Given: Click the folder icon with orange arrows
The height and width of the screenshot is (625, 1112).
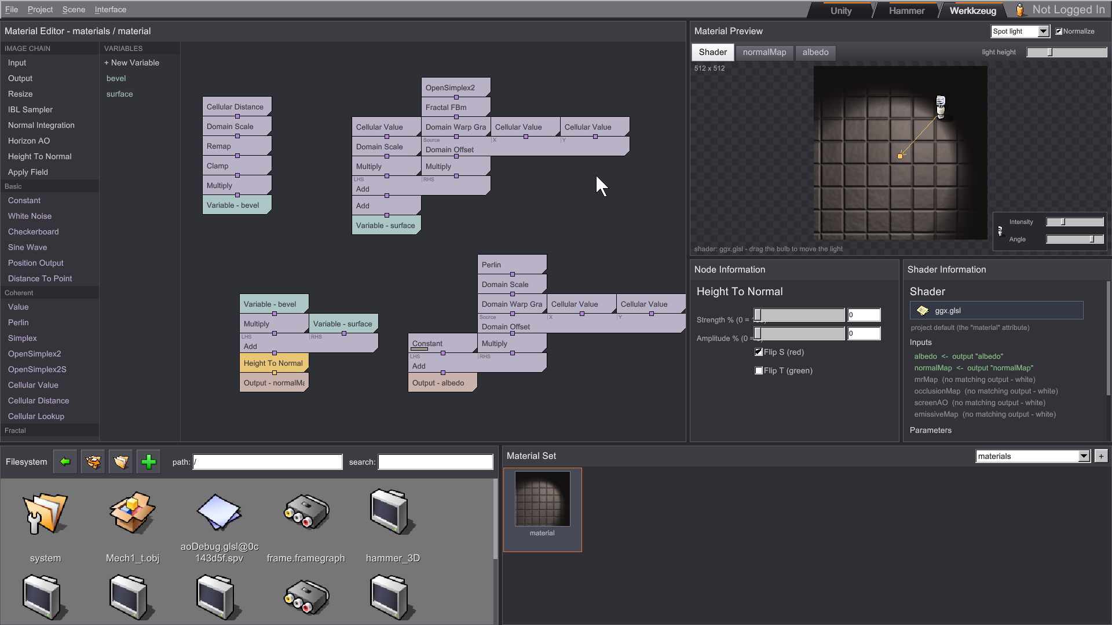Looking at the screenshot, I should [x=93, y=462].
